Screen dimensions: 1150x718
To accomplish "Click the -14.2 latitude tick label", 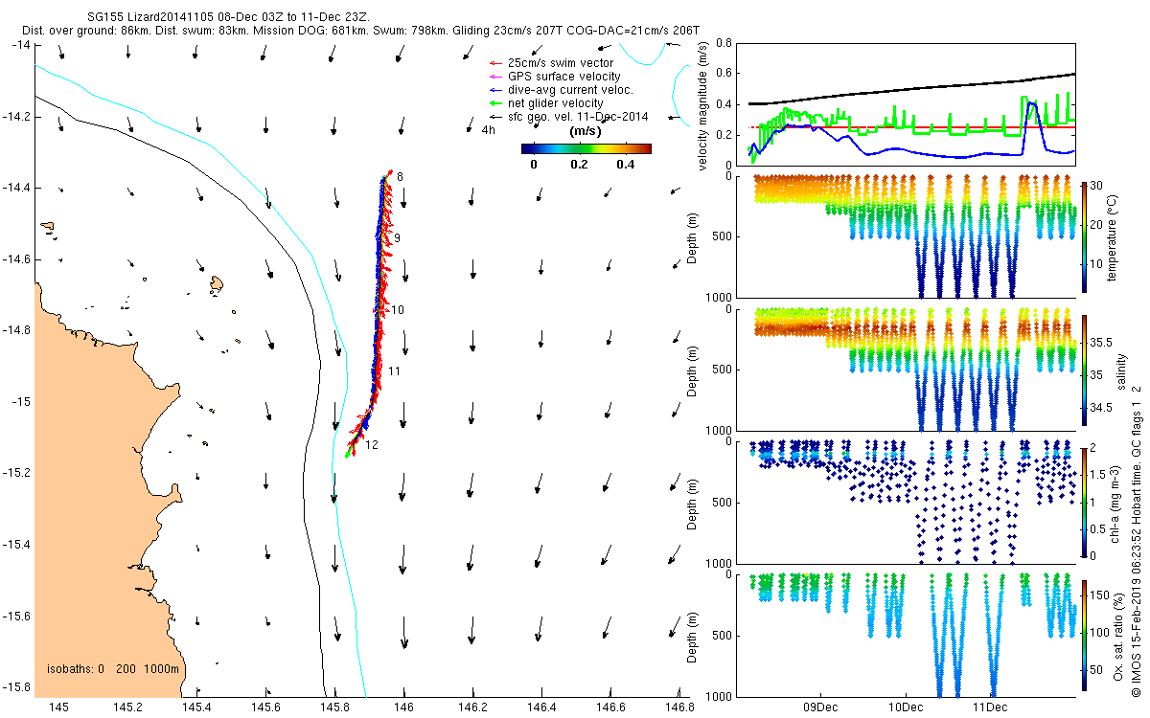I will tap(15, 117).
